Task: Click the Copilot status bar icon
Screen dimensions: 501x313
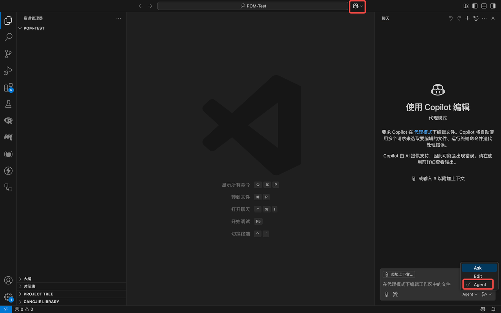Action: coord(483,309)
